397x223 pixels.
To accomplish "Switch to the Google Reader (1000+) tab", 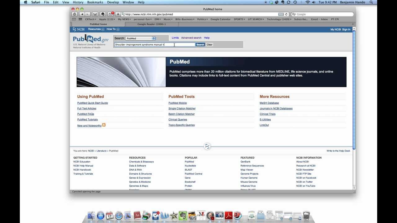I will (x=152, y=24).
